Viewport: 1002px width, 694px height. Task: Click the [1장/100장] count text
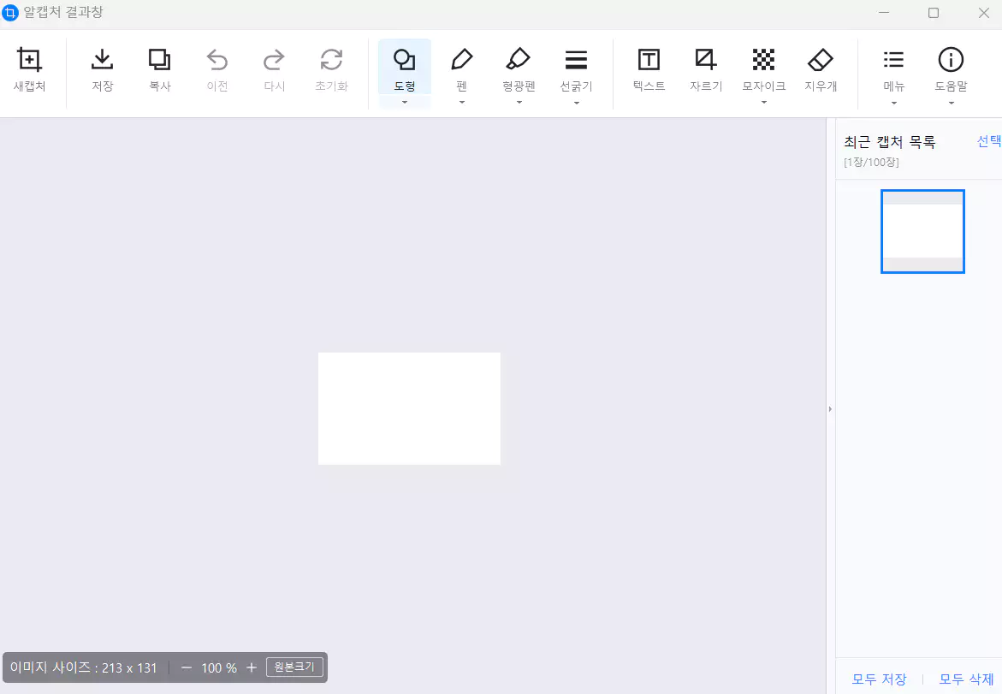pos(871,163)
